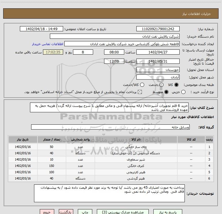The height and width of the screenshot is (214, 222).
Task: Select متوسط purchase process radio
Action: pyautogui.click(x=166, y=92)
